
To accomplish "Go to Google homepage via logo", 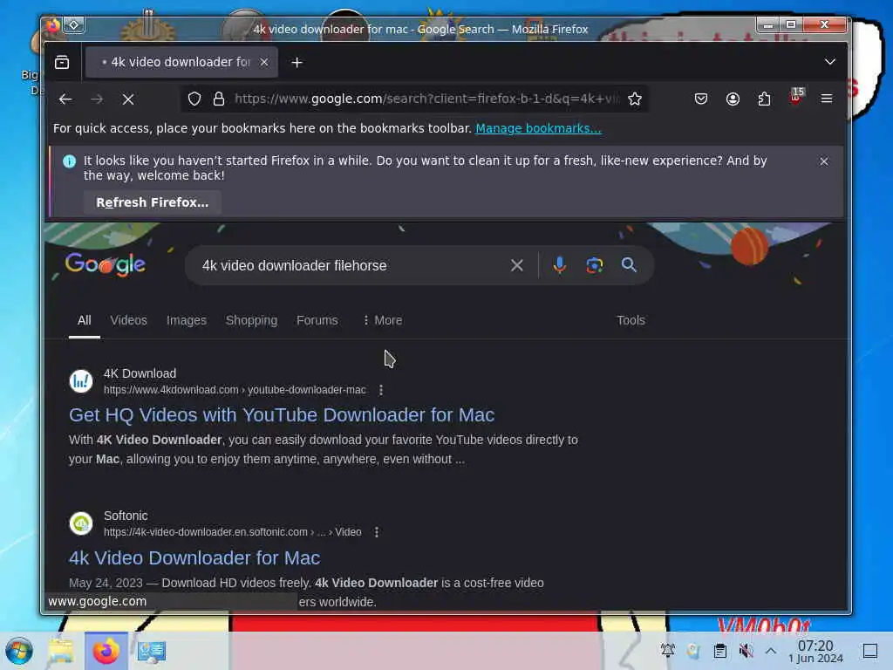I will [106, 264].
